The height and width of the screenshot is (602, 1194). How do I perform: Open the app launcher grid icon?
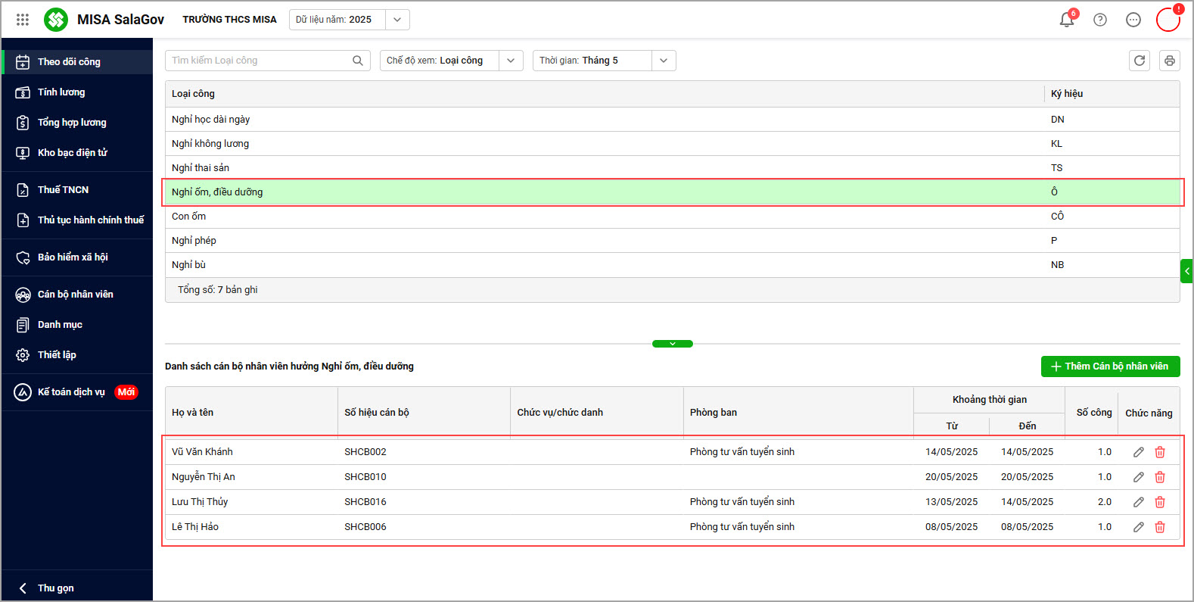[23, 20]
